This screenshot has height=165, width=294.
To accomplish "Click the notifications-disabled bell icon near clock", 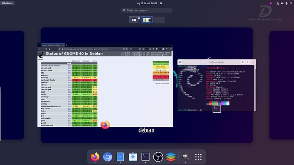I will click(x=161, y=3).
